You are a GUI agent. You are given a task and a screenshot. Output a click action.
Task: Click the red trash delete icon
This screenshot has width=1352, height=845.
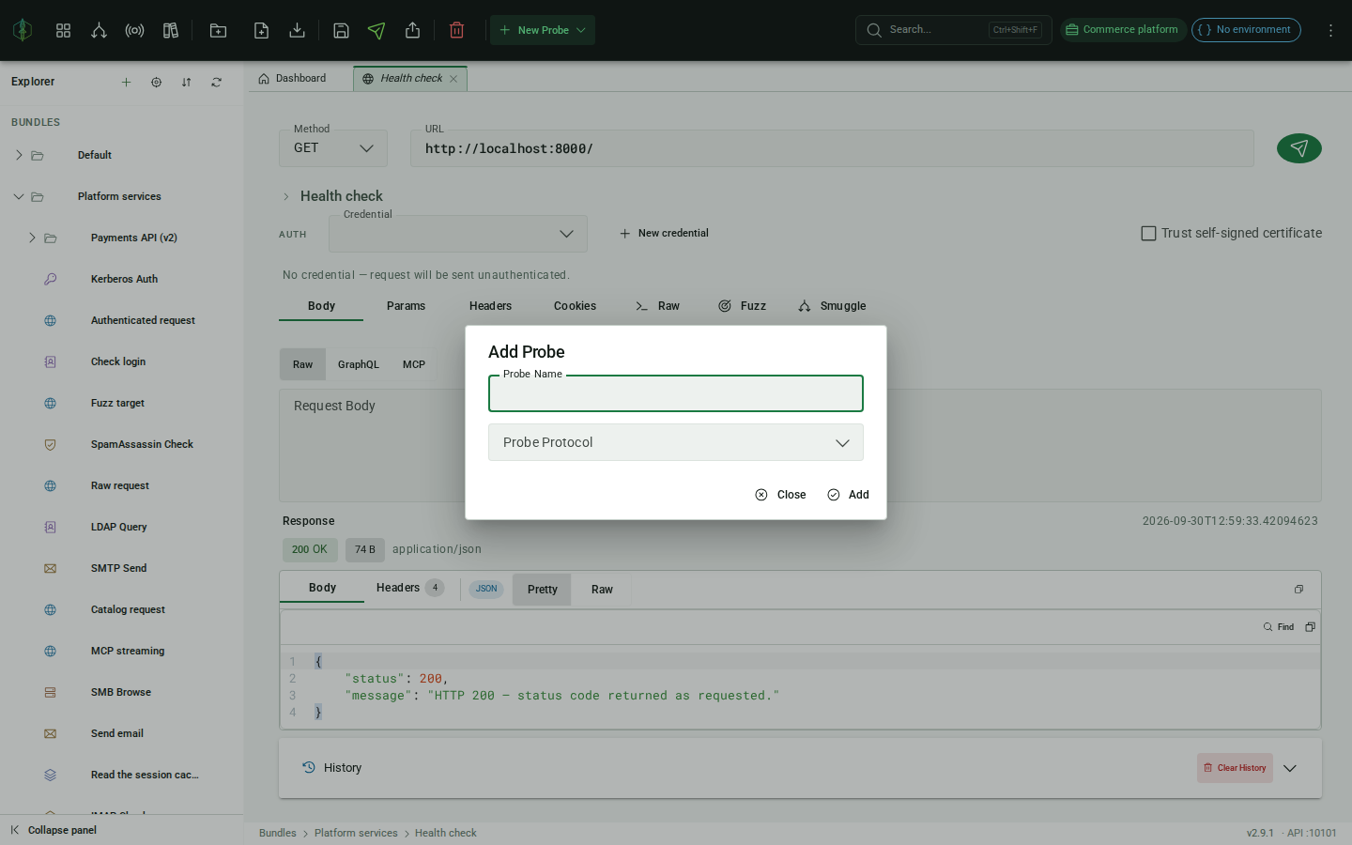pos(456,30)
